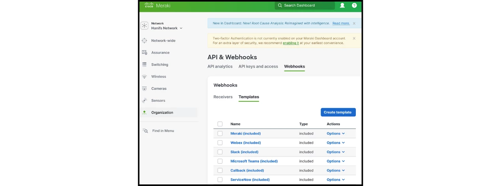Open the Webex (included) template link

(245, 143)
